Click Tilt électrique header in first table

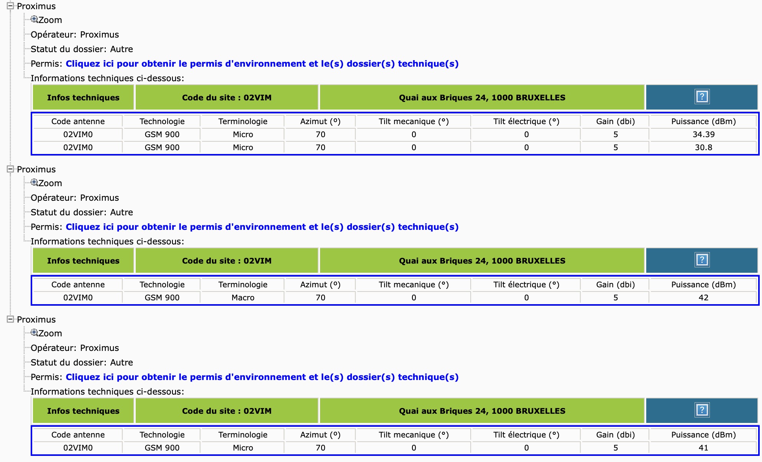526,121
